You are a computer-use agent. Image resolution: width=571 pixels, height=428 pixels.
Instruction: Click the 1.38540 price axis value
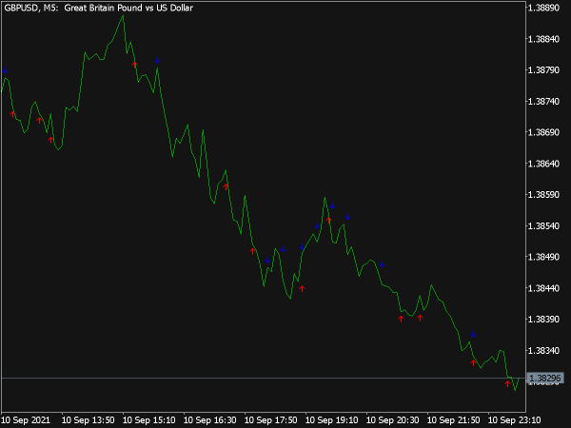[x=543, y=225]
